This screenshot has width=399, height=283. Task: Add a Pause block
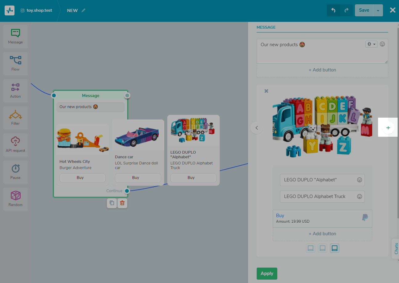pyautogui.click(x=15, y=172)
